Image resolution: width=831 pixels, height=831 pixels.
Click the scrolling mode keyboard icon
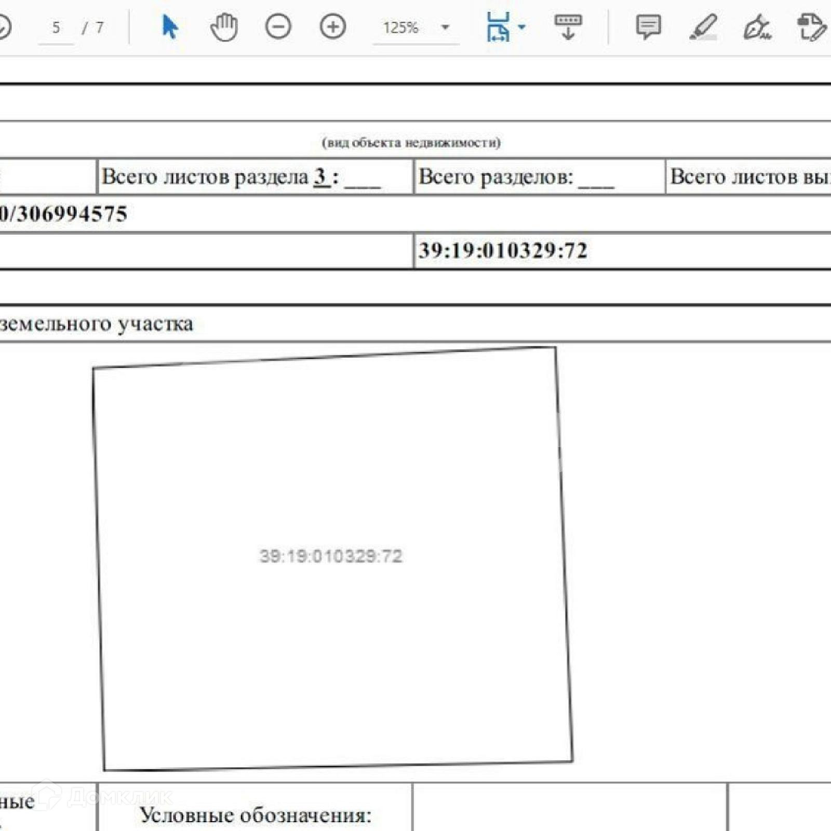tap(568, 27)
